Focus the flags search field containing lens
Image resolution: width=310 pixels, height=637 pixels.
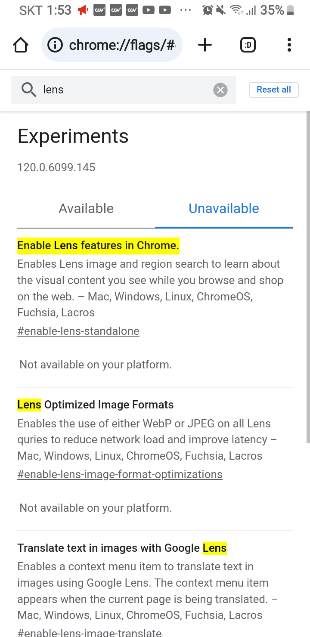pos(124,90)
